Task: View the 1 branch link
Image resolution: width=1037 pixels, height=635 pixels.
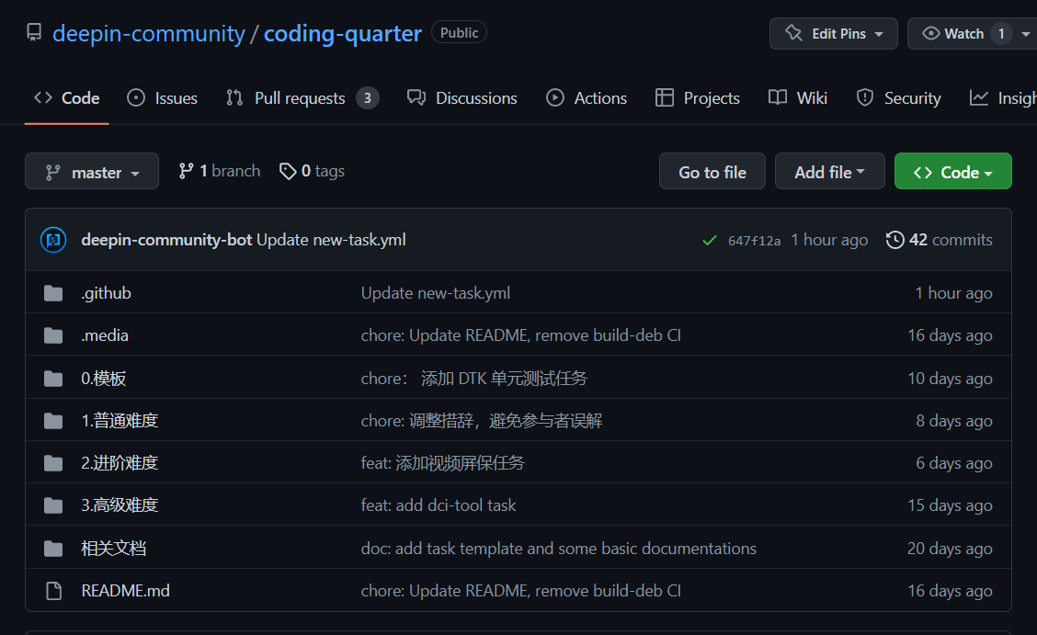Action: 220,171
